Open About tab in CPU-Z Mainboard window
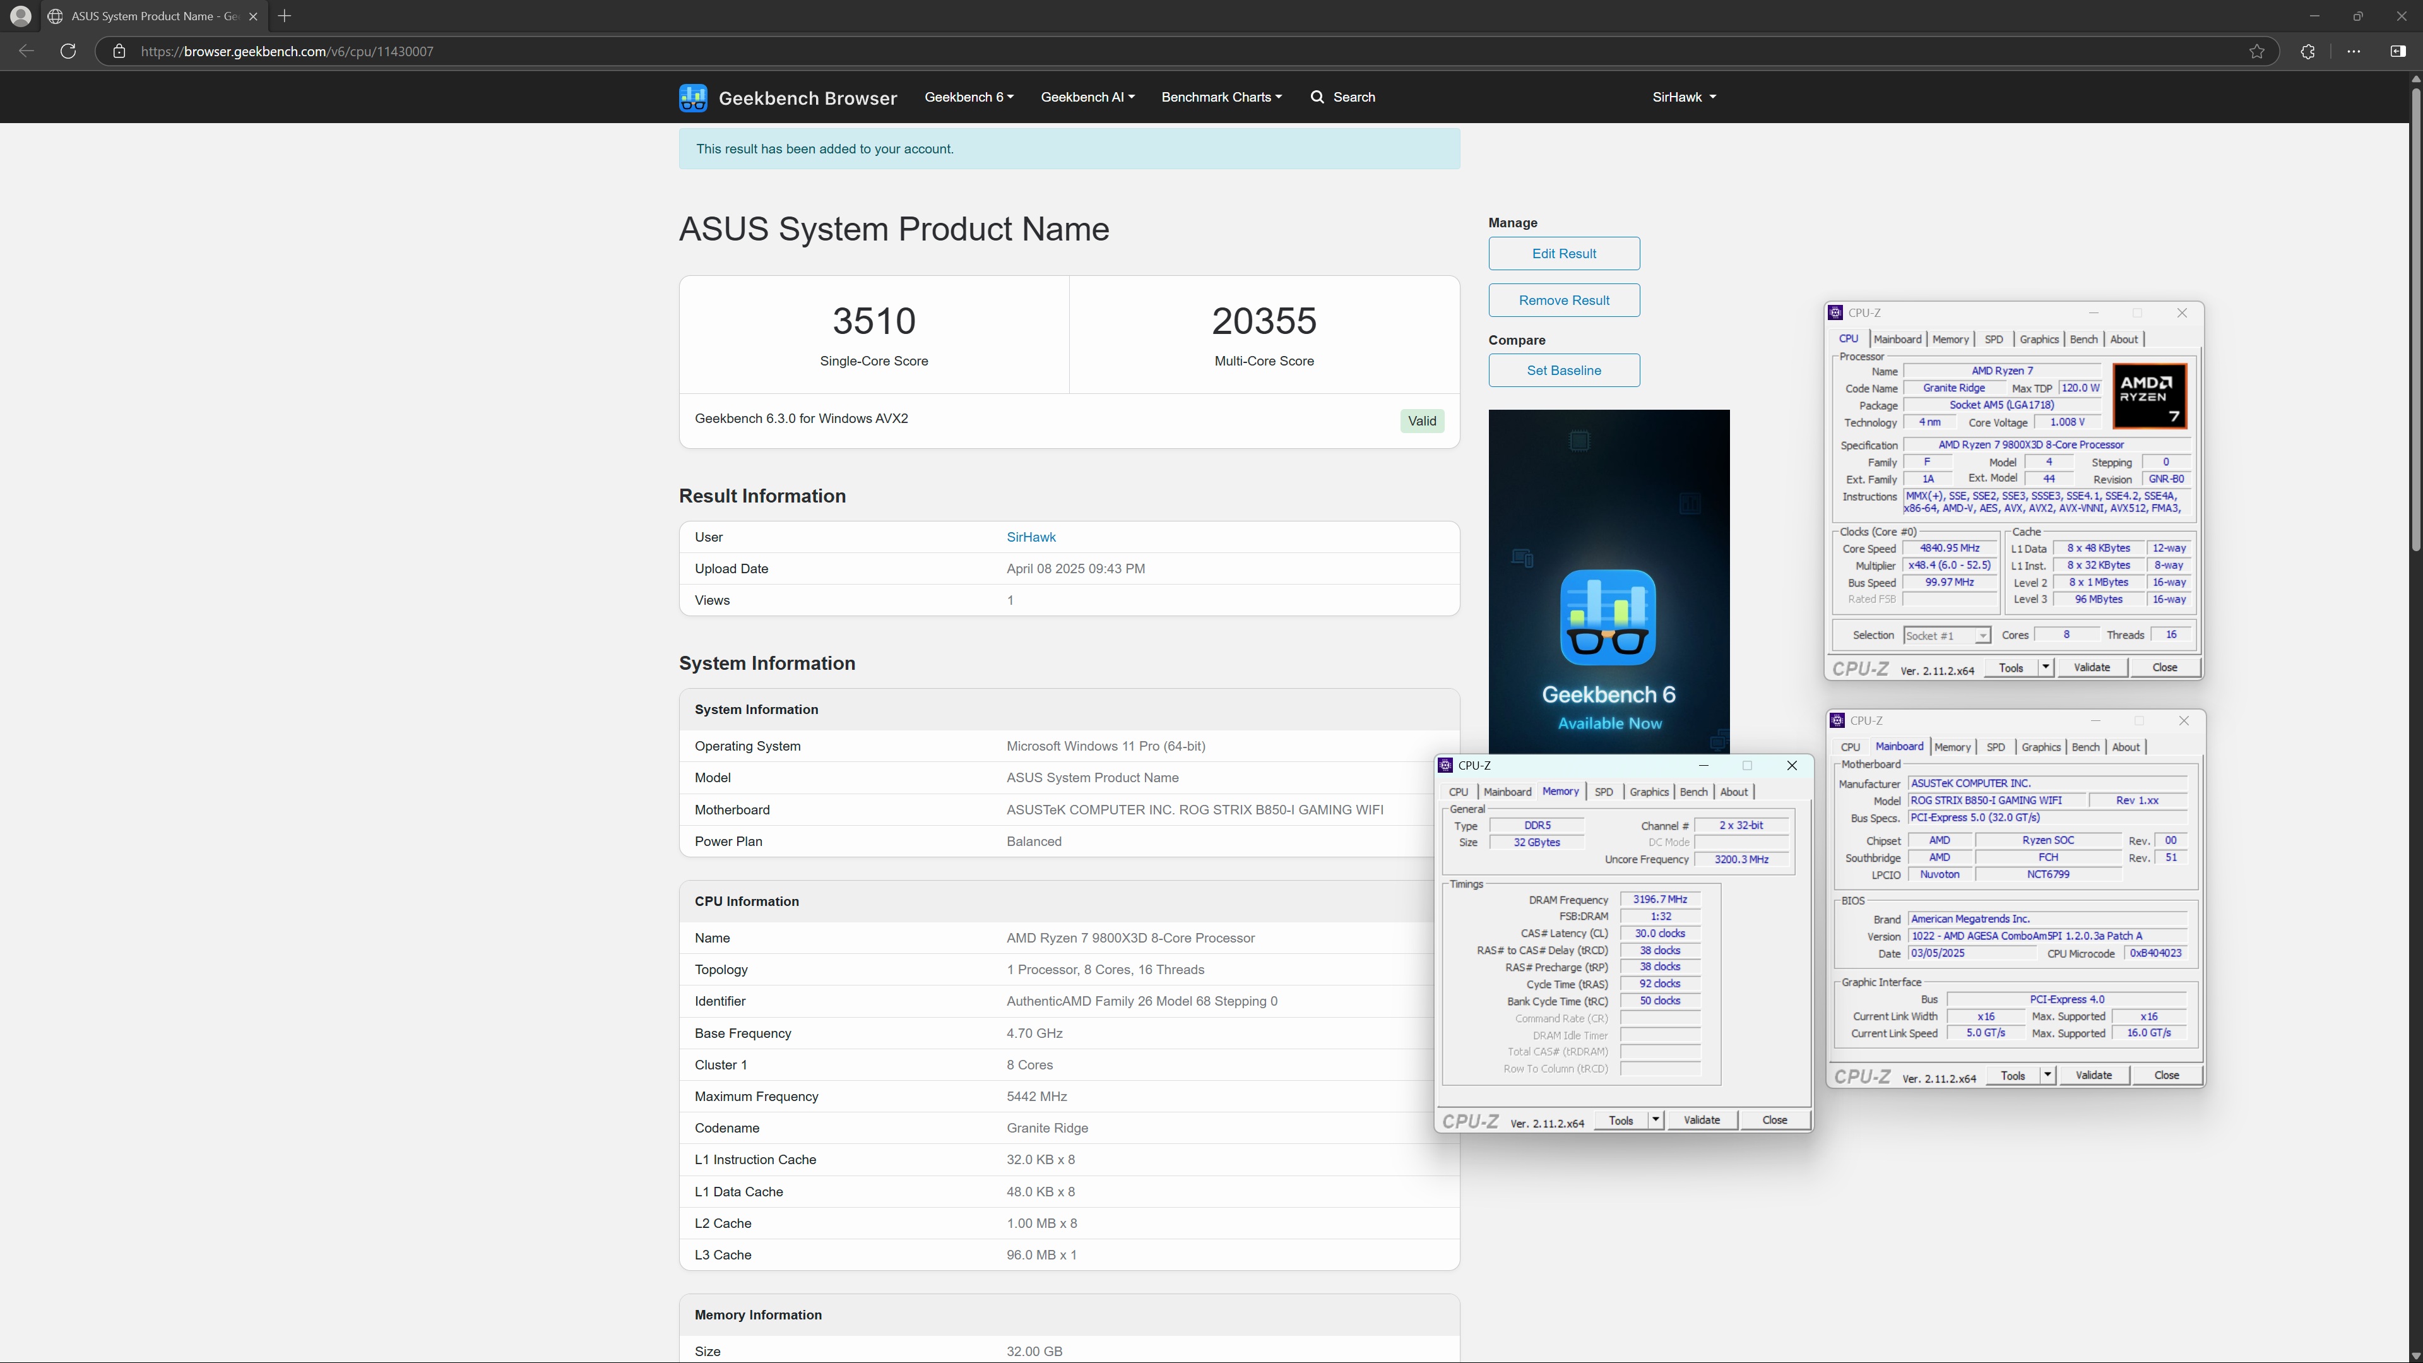This screenshot has height=1363, width=2423. coord(2126,747)
